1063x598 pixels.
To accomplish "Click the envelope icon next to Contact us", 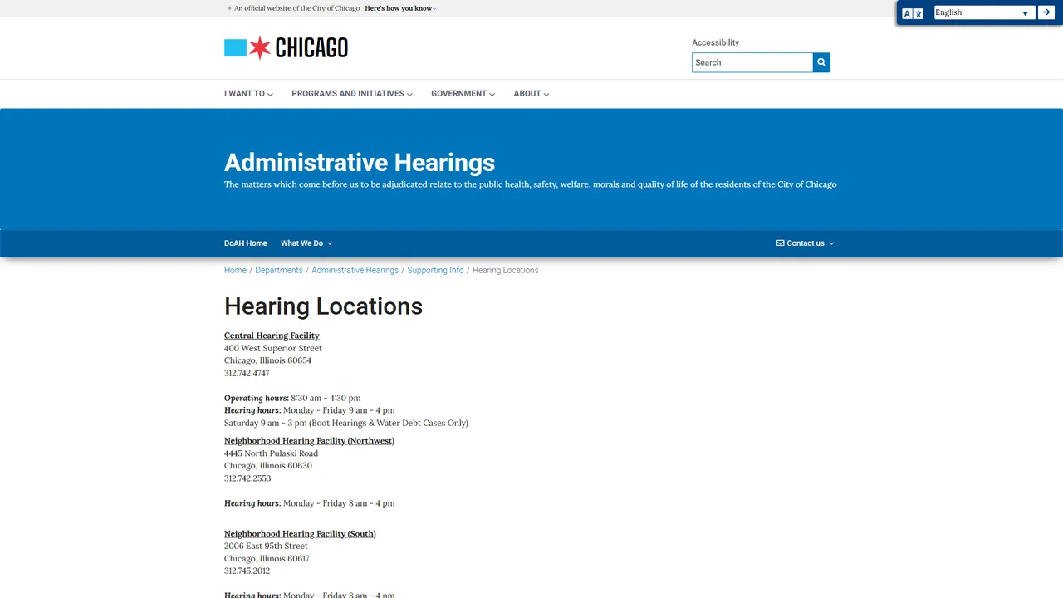I will pos(780,243).
